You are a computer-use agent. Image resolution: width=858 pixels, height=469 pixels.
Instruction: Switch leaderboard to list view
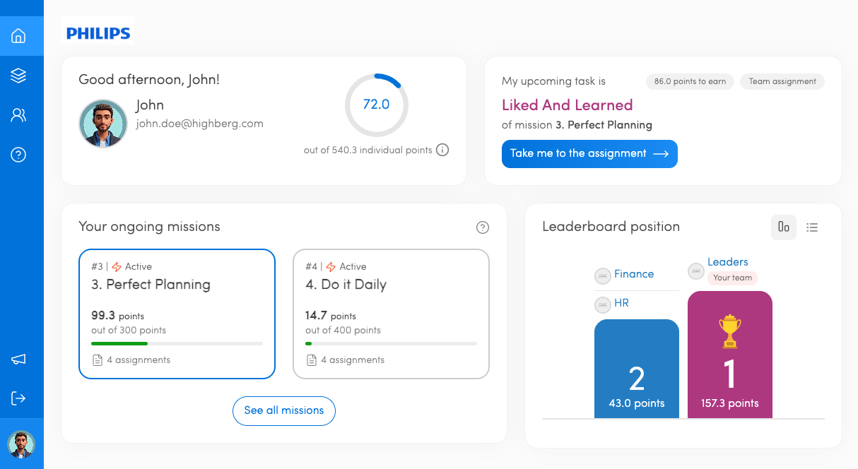click(x=812, y=227)
